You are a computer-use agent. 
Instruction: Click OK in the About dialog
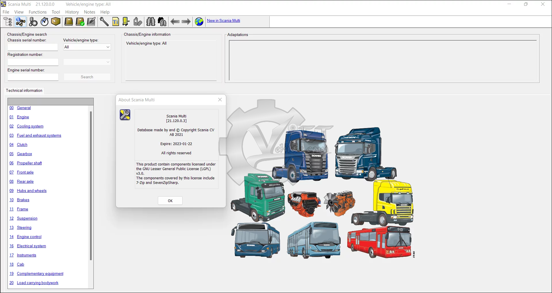(170, 201)
